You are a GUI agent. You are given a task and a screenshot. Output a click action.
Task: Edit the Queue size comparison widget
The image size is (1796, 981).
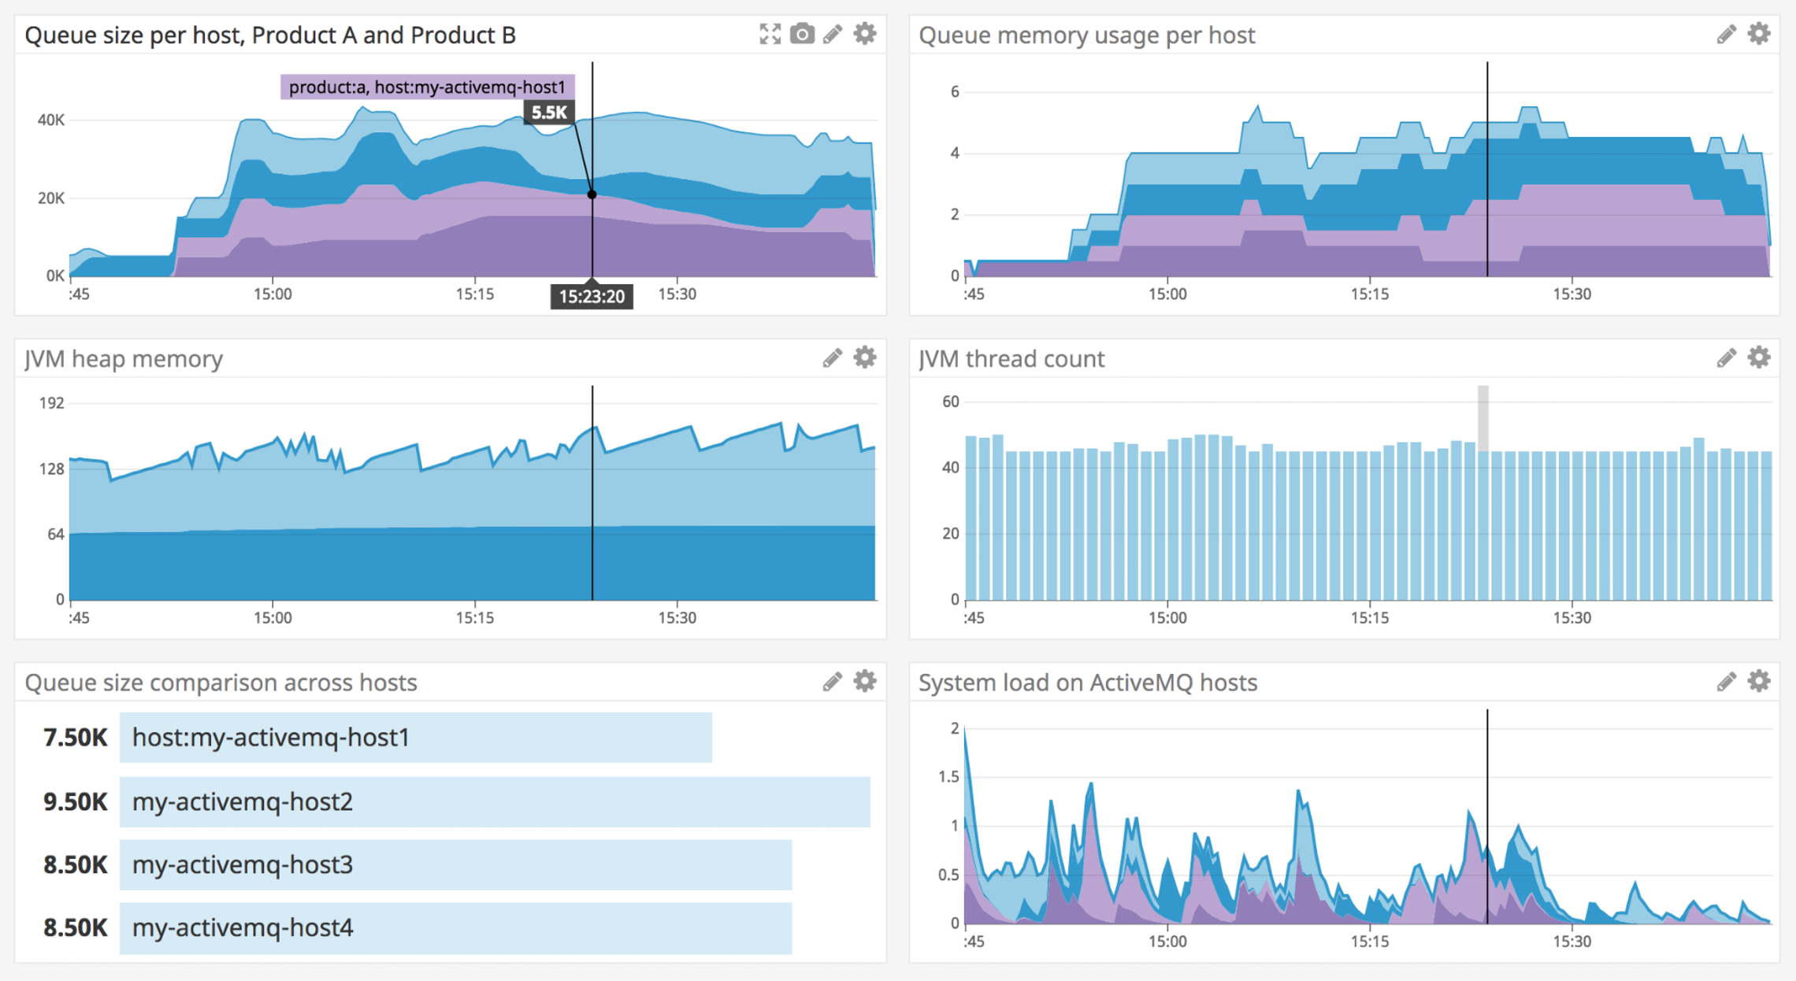click(833, 680)
